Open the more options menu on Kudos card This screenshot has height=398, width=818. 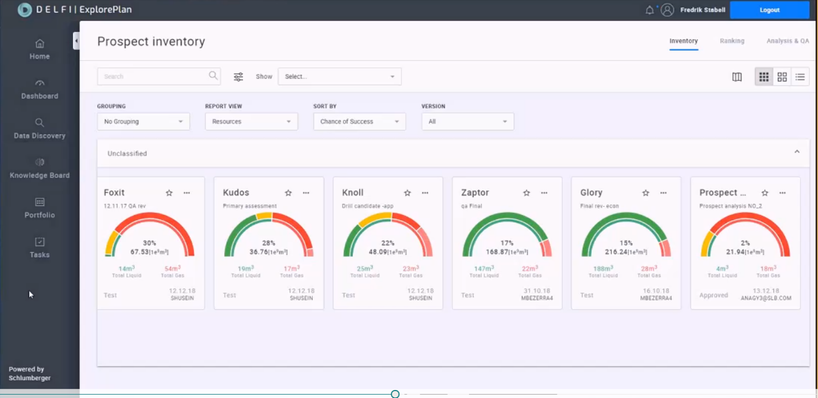point(306,193)
